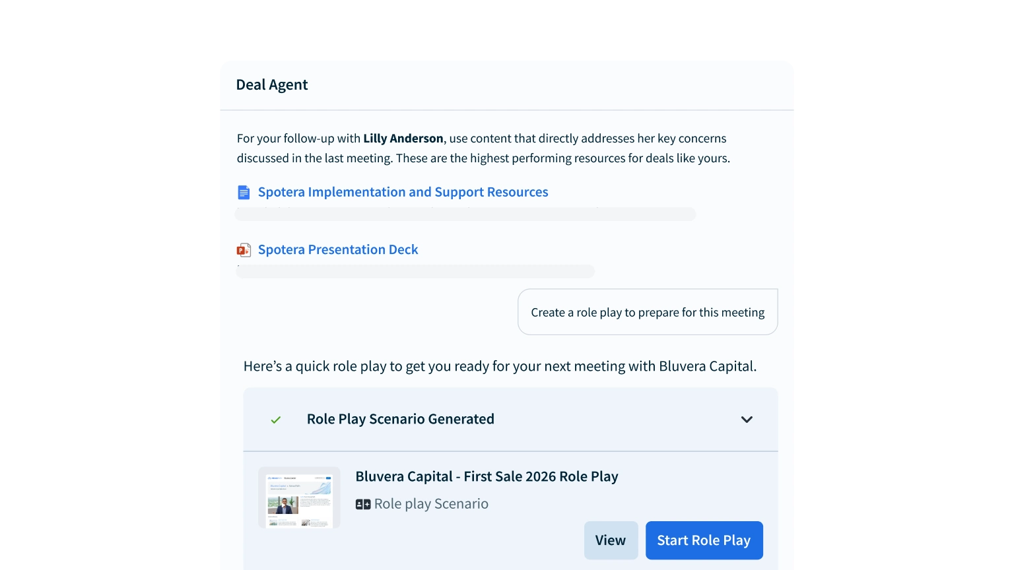The width and height of the screenshot is (1014, 570).
Task: Click the follow-up recommendation paragraph text
Action: coord(483,148)
